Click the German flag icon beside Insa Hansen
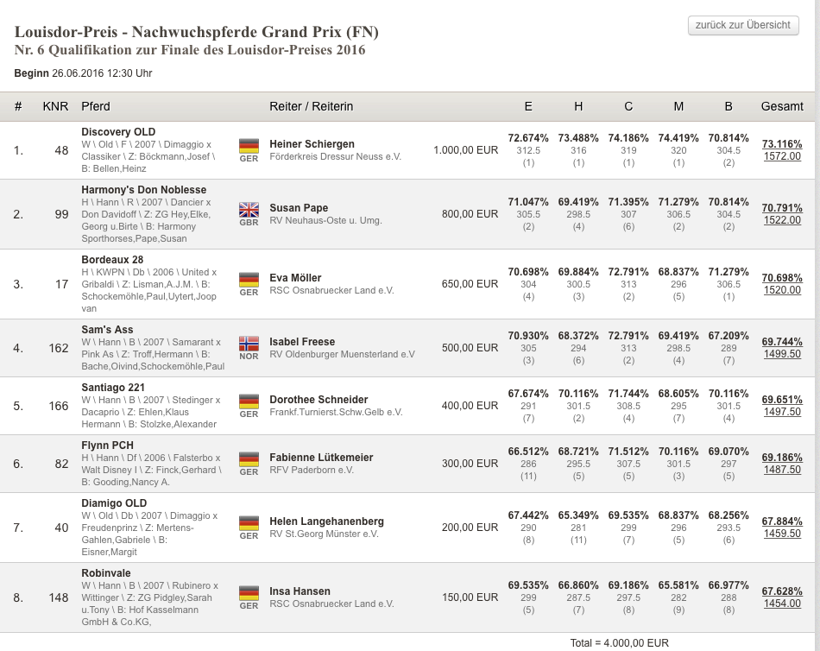The image size is (820, 651). (x=249, y=592)
